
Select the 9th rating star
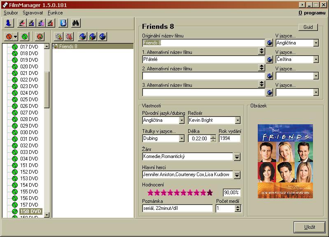click(203, 193)
